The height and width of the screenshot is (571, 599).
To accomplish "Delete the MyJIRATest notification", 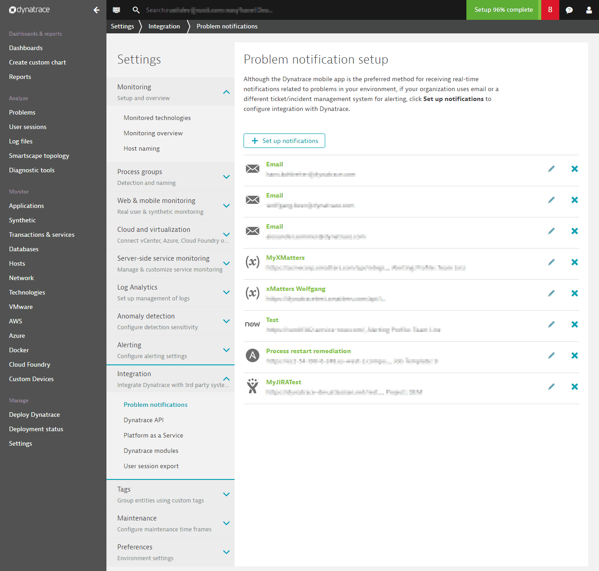I will point(575,387).
